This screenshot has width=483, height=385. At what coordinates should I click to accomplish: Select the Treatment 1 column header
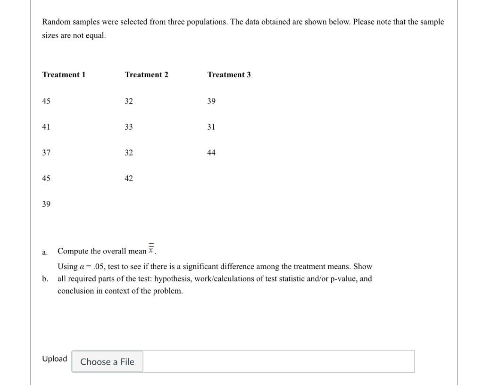tap(64, 74)
